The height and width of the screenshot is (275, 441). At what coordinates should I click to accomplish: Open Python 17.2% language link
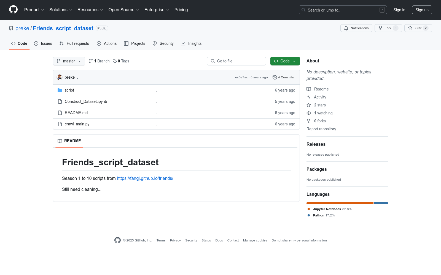coord(321,215)
